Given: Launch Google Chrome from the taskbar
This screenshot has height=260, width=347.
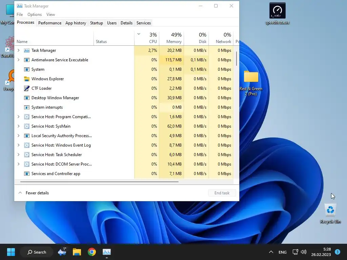Looking at the screenshot, I should pyautogui.click(x=91, y=252).
